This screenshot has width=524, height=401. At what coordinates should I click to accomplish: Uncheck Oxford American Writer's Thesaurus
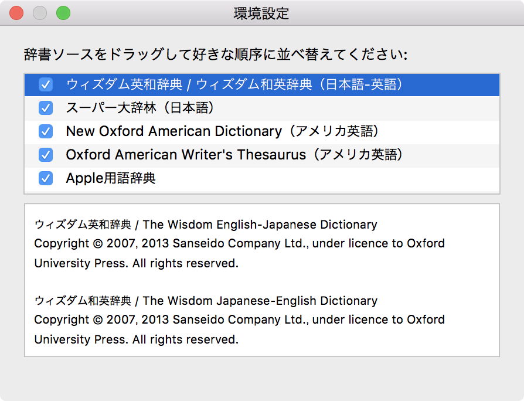click(45, 155)
